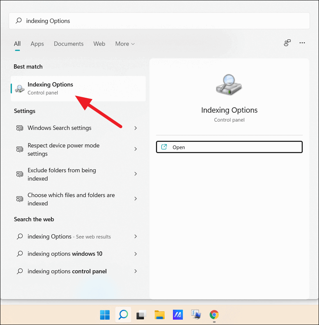Click the magnifier beside indexing Options web result
Viewport: 319px width, 325px height.
(20, 236)
